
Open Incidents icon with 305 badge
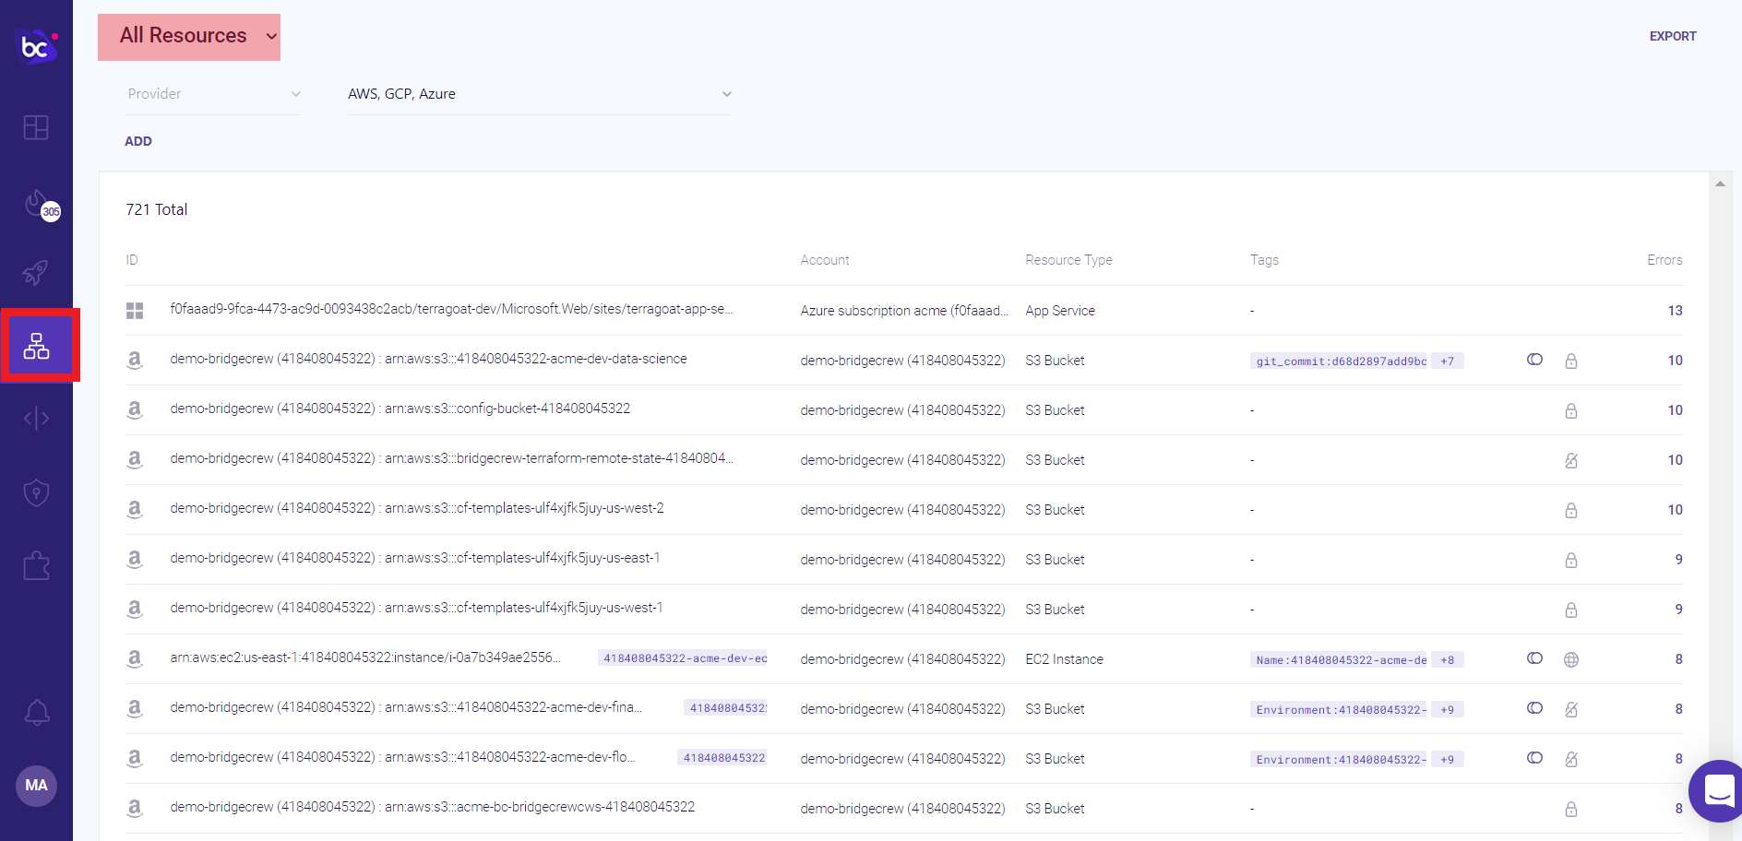tap(41, 205)
